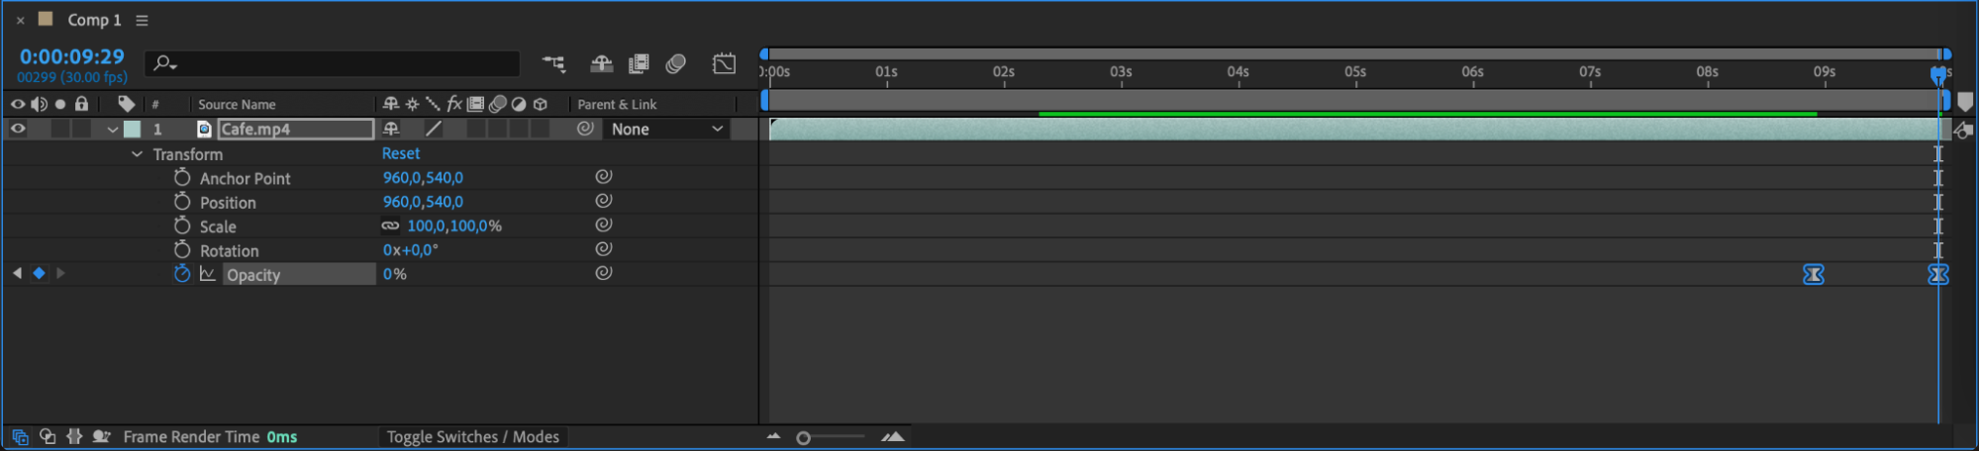Viewport: 1979px width, 451px height.
Task: Expand or collapse Transfer Controls pane
Action: 47,436
